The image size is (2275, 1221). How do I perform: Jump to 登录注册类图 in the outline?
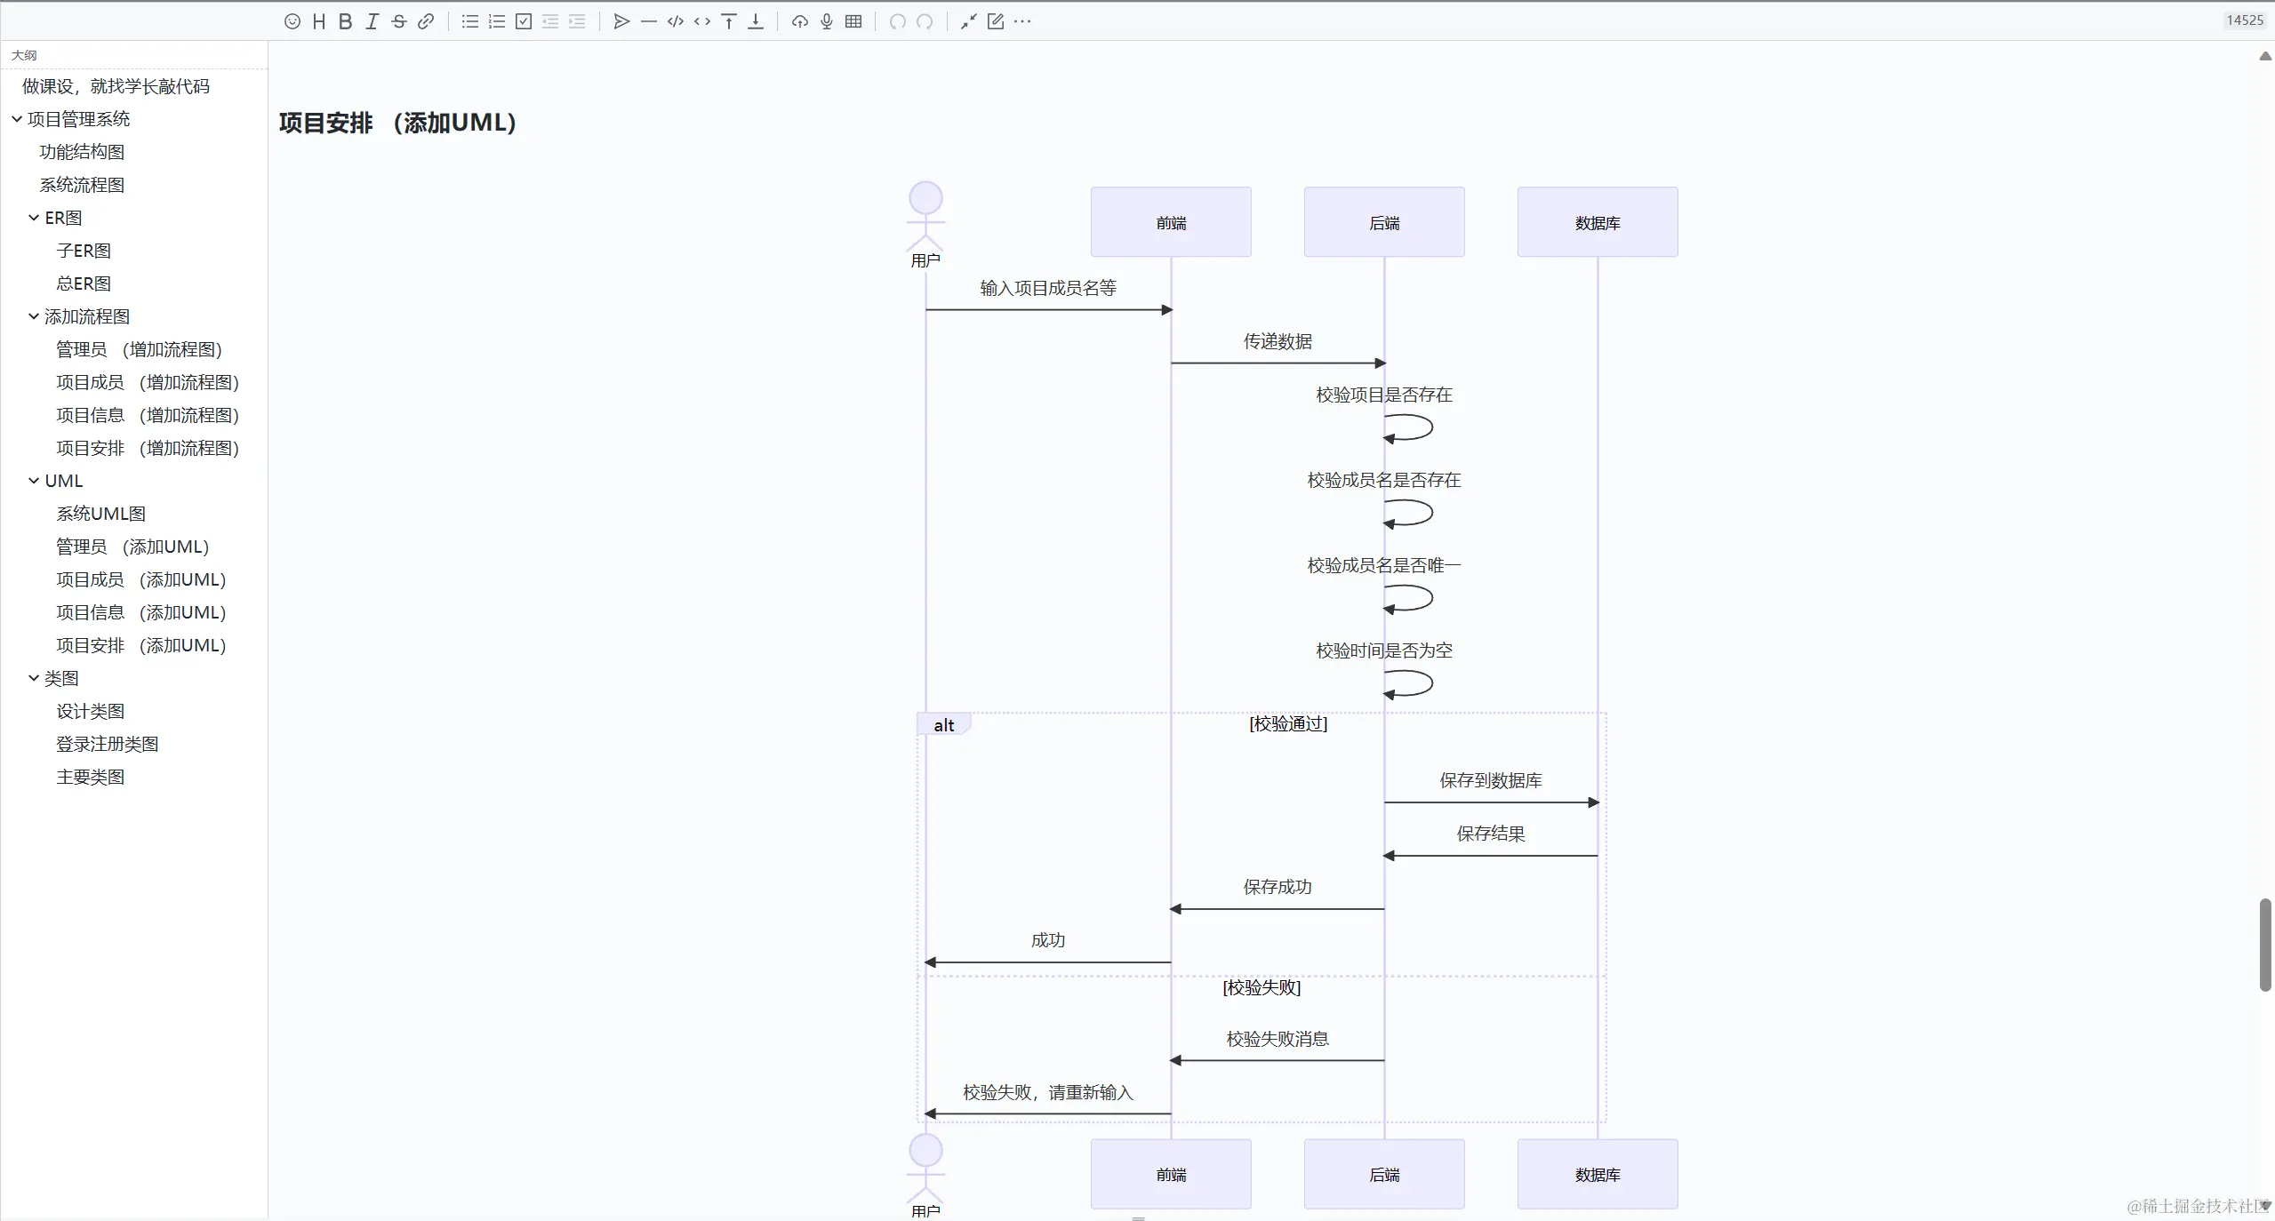point(108,744)
